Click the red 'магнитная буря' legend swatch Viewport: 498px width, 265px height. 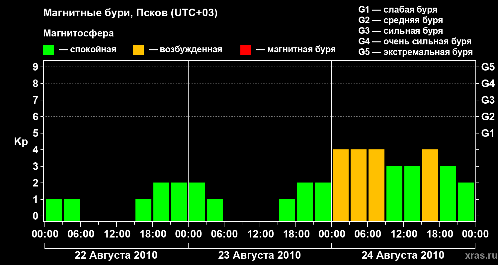246,50
